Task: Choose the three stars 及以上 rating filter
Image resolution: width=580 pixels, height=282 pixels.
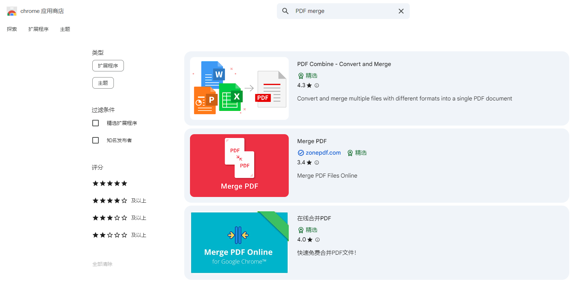Action: (119, 218)
